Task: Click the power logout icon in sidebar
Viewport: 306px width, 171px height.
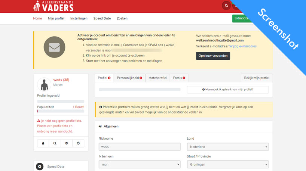Action: tap(78, 143)
